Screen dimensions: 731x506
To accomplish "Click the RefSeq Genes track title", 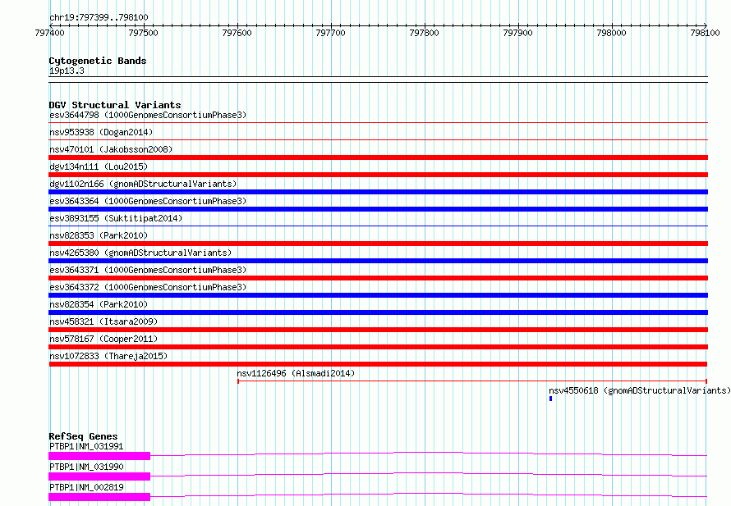I will (83, 436).
